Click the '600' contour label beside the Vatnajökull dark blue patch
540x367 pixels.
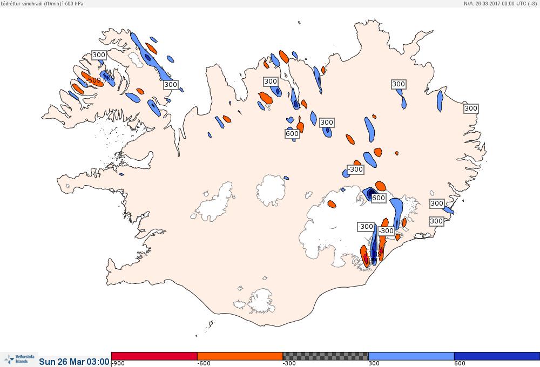pyautogui.click(x=379, y=198)
